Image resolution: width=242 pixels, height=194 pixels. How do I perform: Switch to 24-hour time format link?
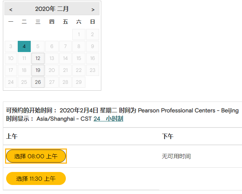coord(108,118)
